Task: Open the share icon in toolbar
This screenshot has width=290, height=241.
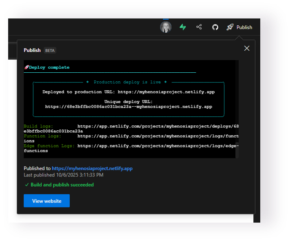Action: pyautogui.click(x=199, y=27)
